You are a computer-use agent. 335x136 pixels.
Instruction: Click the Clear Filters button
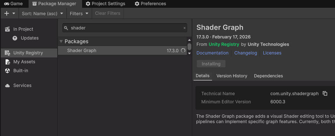coord(108,13)
